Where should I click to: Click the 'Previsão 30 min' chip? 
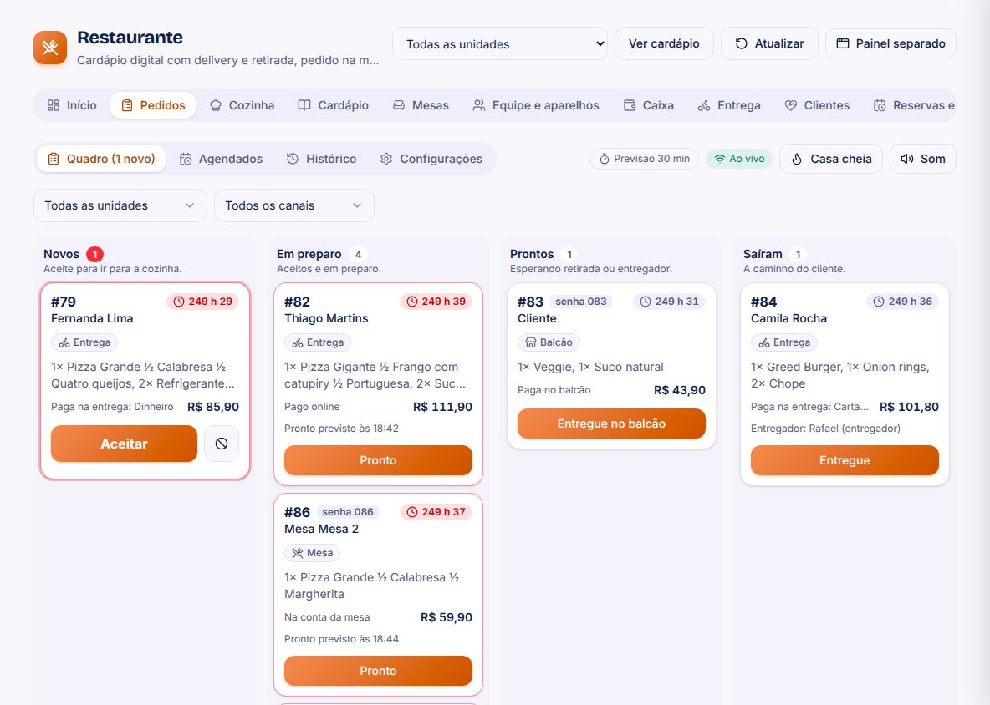point(644,159)
